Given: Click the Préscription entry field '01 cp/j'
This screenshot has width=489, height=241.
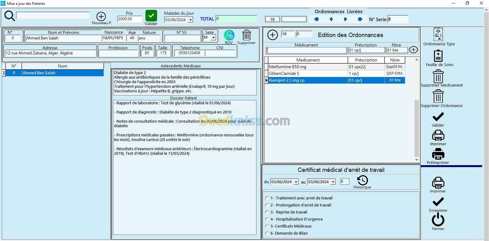Looking at the screenshot, I should coord(366,50).
